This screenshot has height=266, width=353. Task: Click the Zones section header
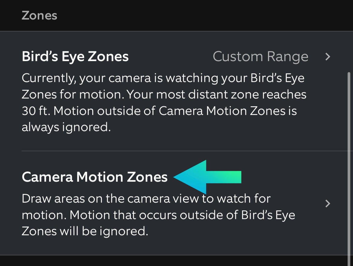(39, 16)
